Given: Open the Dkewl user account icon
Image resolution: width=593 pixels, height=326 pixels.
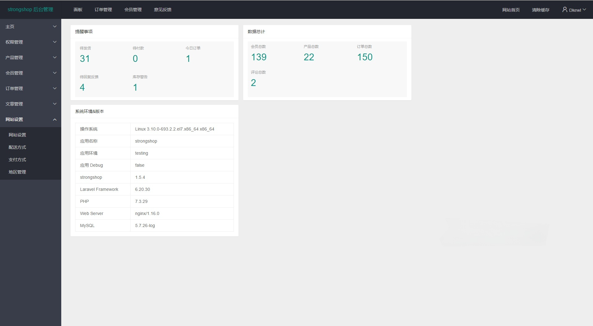Looking at the screenshot, I should [565, 9].
